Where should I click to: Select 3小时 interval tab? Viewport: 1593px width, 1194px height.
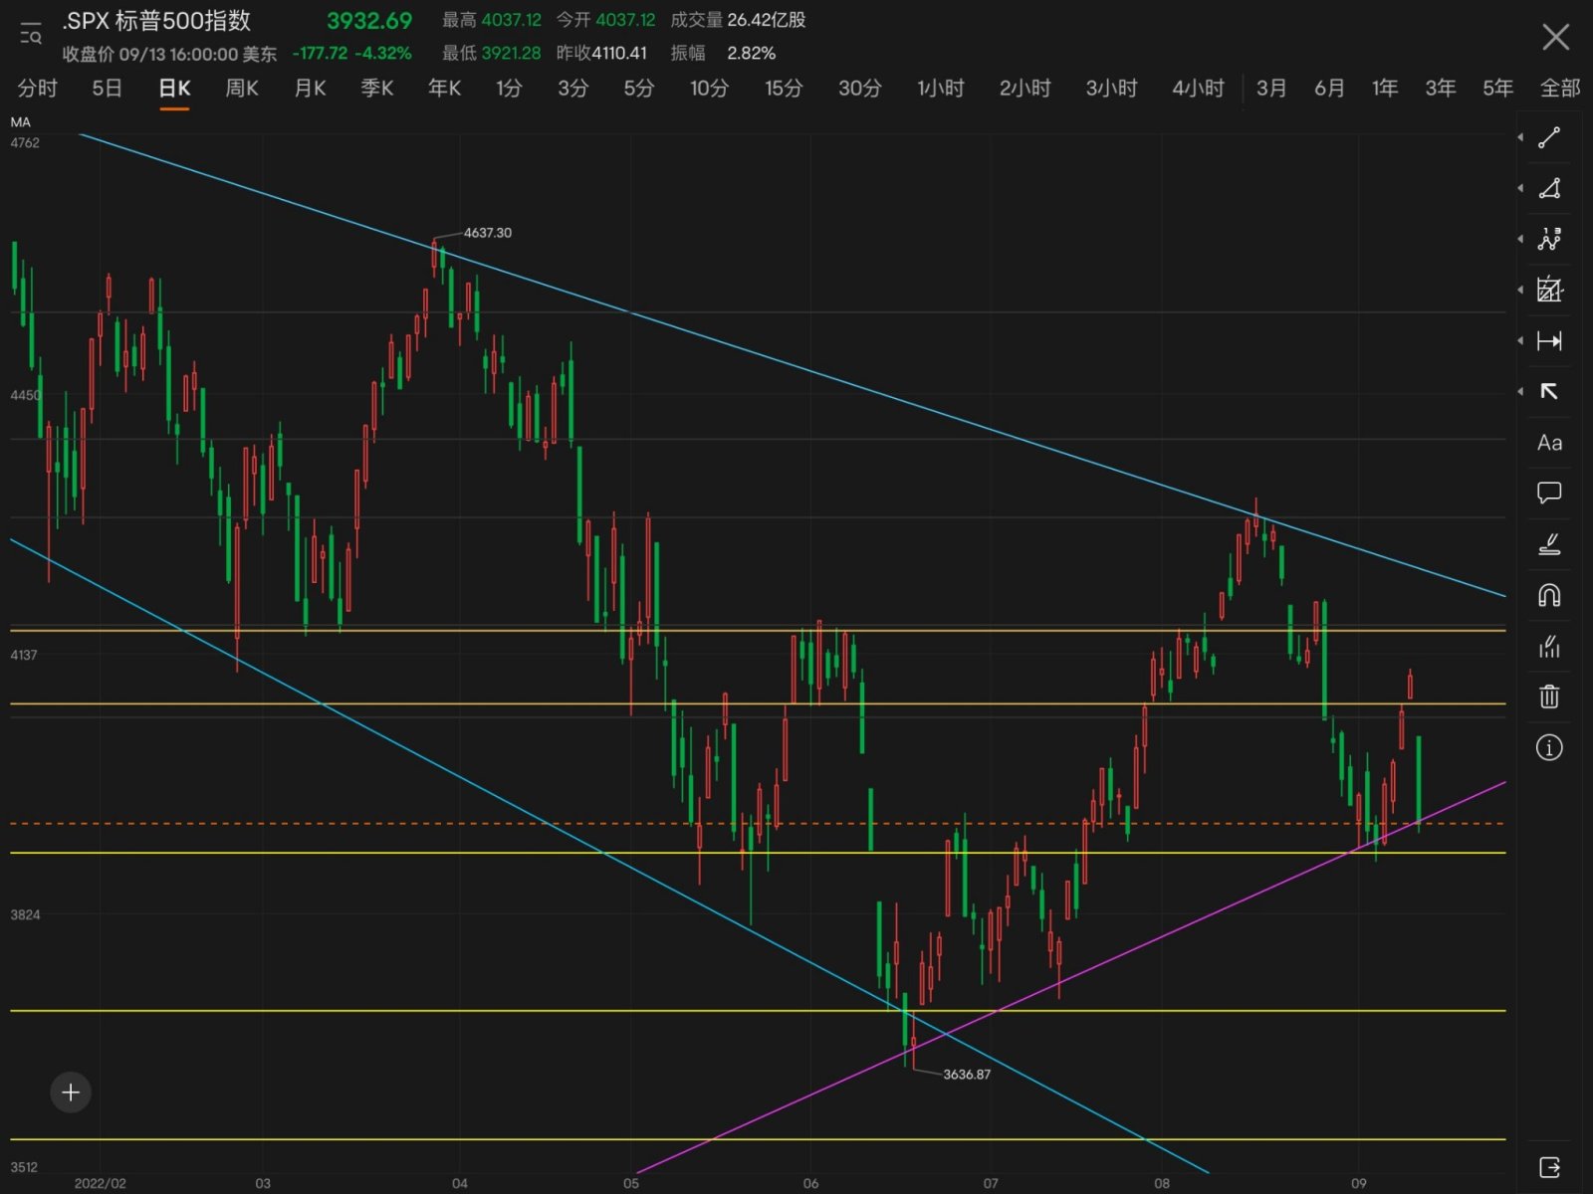tap(1111, 89)
